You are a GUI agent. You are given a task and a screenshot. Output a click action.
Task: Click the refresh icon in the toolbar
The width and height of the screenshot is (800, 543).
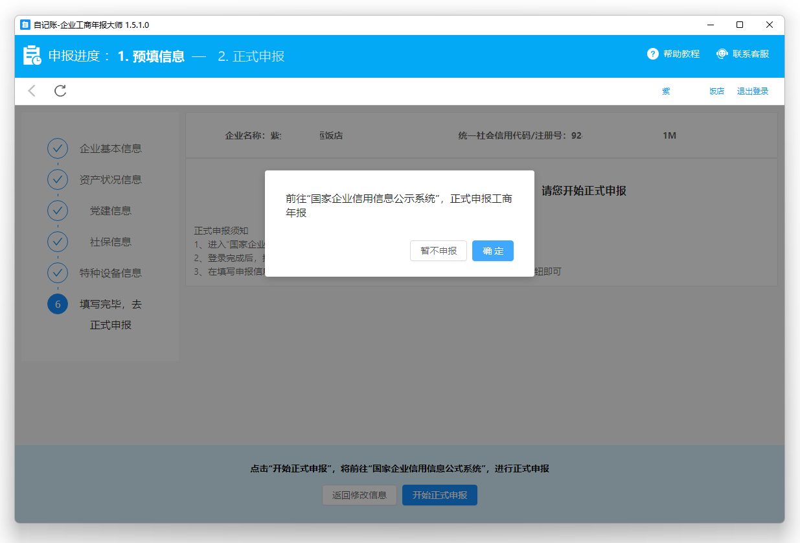coord(60,91)
